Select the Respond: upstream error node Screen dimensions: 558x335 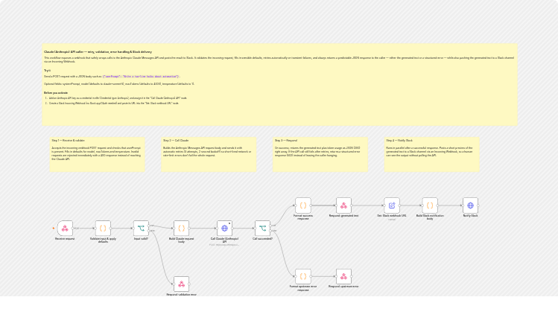pyautogui.click(x=343, y=276)
